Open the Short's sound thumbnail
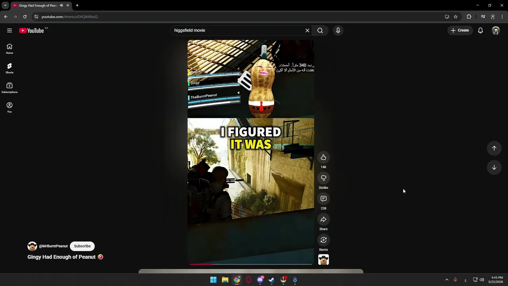 323,260
